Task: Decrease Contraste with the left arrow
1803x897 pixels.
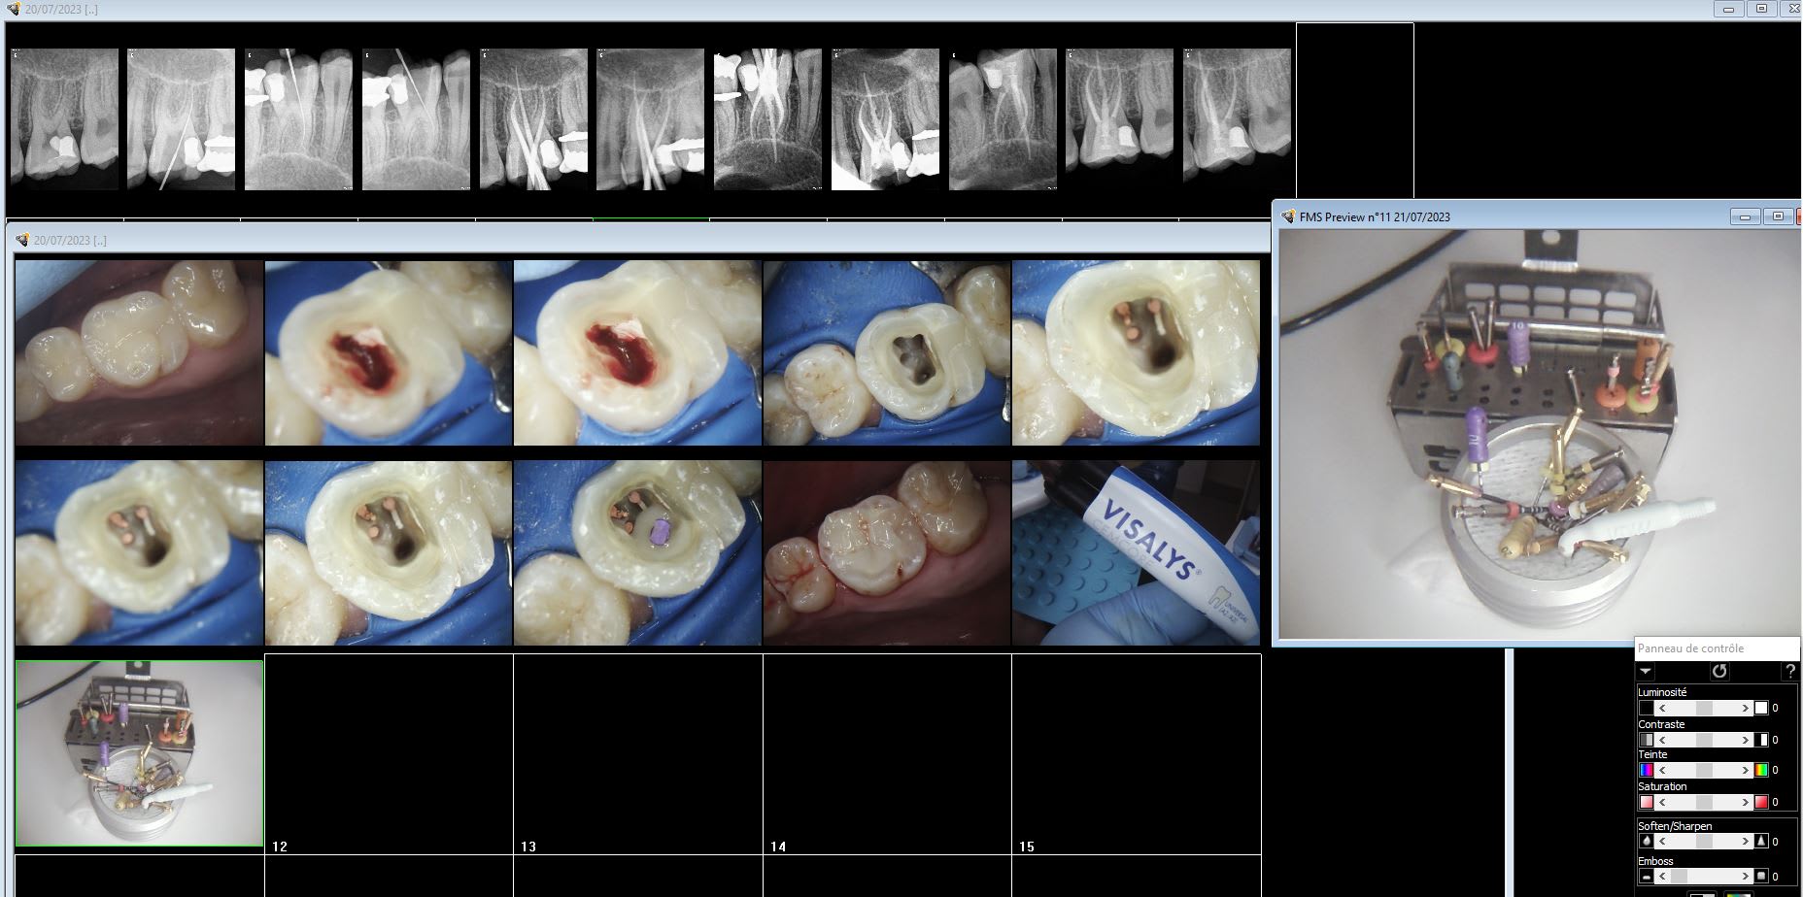Action: (1662, 740)
